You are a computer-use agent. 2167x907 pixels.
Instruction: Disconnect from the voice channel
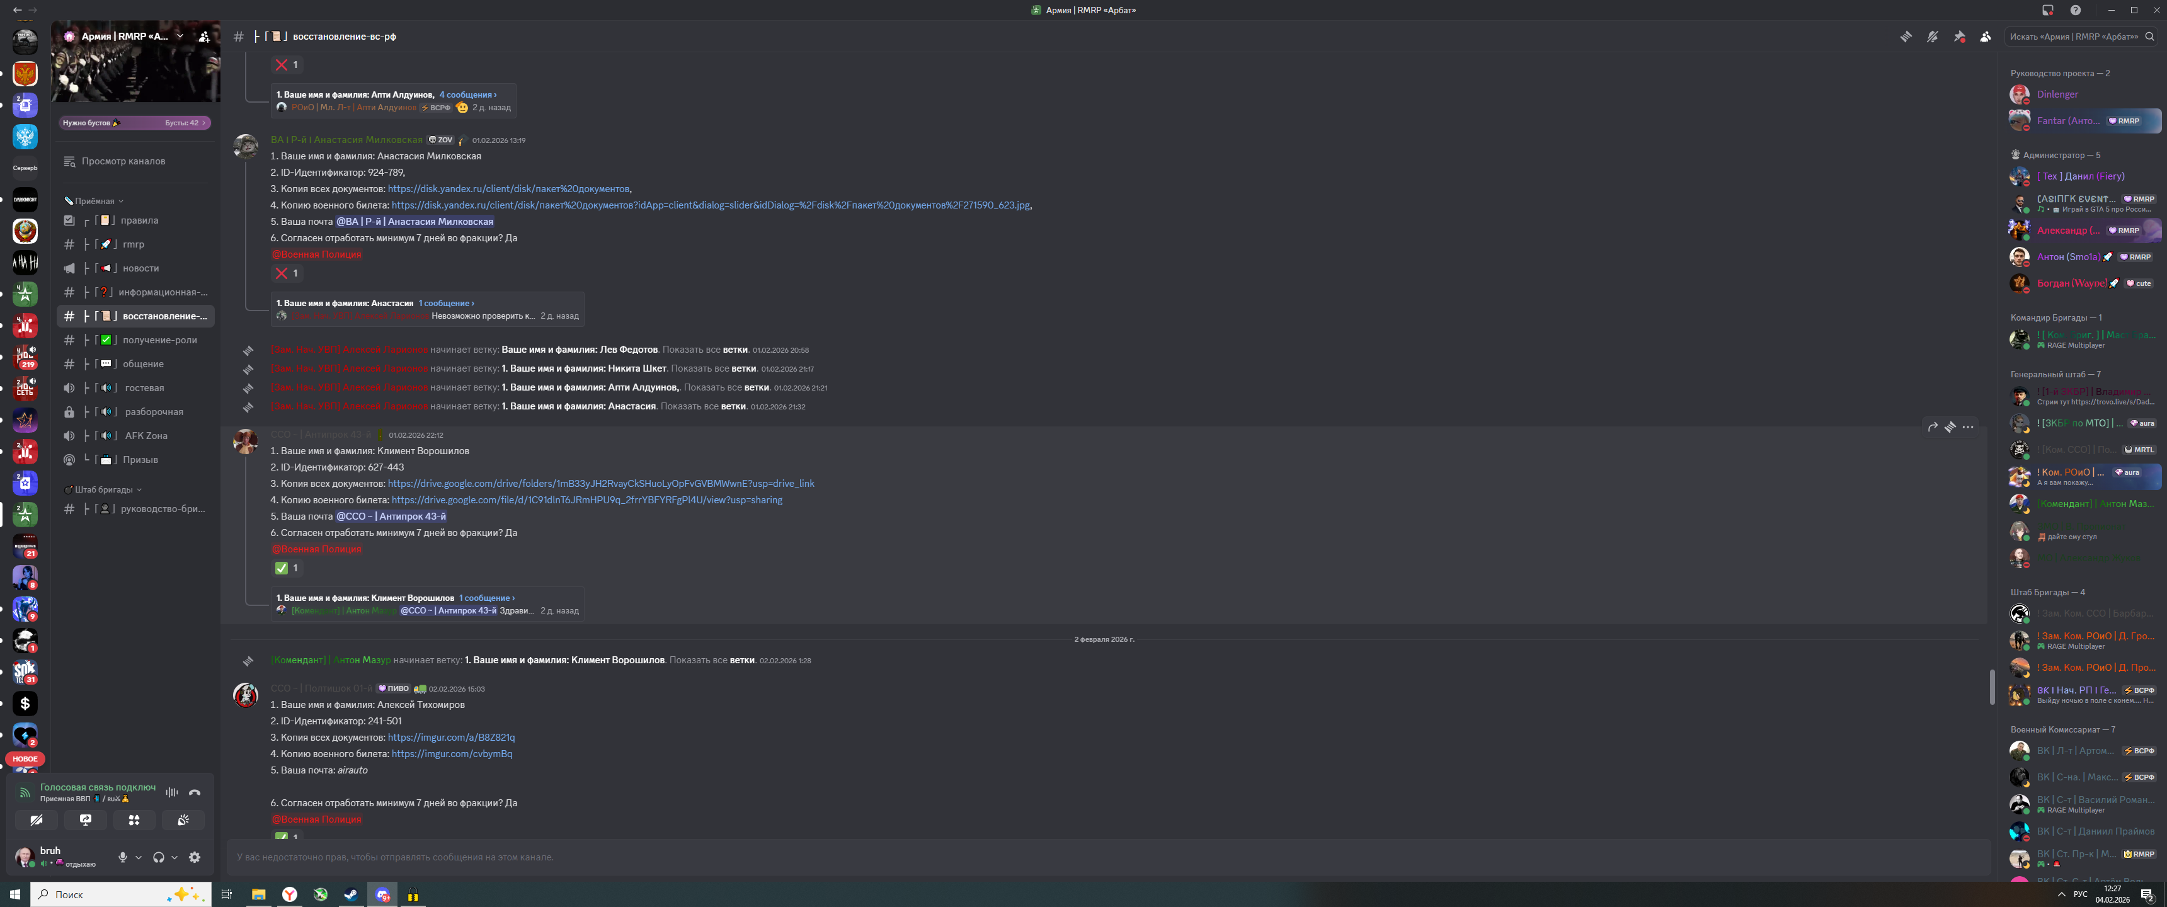coord(195,792)
